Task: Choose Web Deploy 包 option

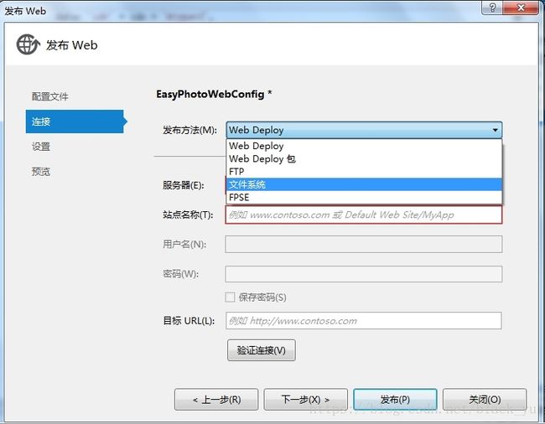Action: pyautogui.click(x=364, y=158)
